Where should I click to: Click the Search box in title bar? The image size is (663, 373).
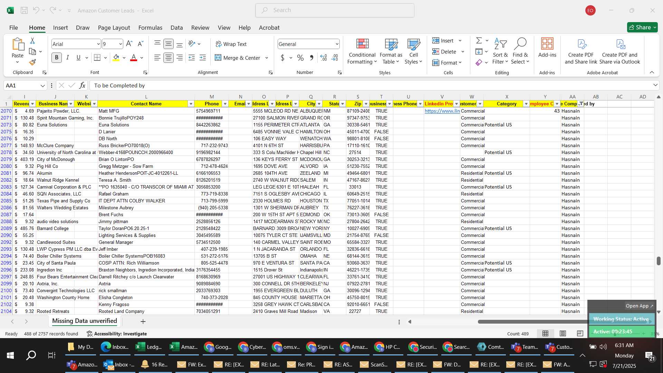coord(335,10)
